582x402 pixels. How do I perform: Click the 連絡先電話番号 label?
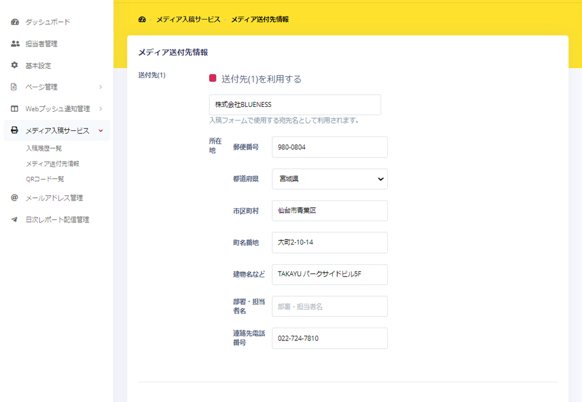coord(249,338)
